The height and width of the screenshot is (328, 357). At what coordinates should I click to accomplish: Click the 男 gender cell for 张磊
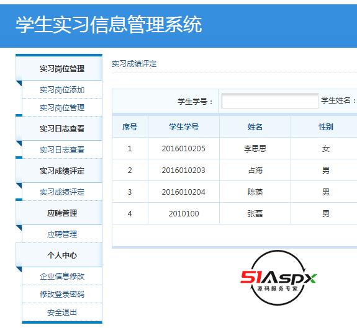tap(326, 214)
